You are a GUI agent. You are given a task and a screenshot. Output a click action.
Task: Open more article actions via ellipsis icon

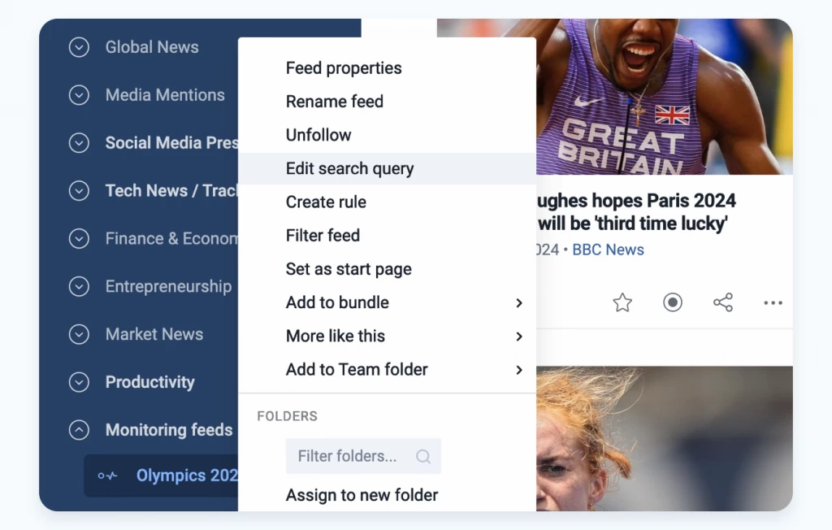[773, 302]
